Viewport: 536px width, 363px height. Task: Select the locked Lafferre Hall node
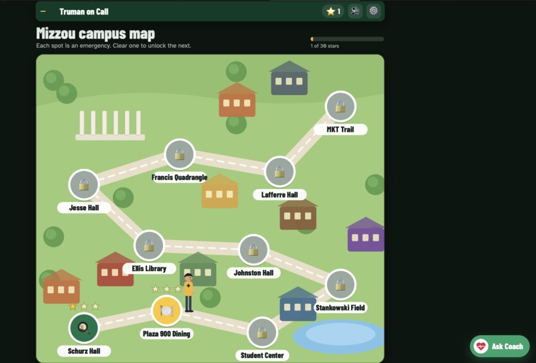click(x=279, y=172)
